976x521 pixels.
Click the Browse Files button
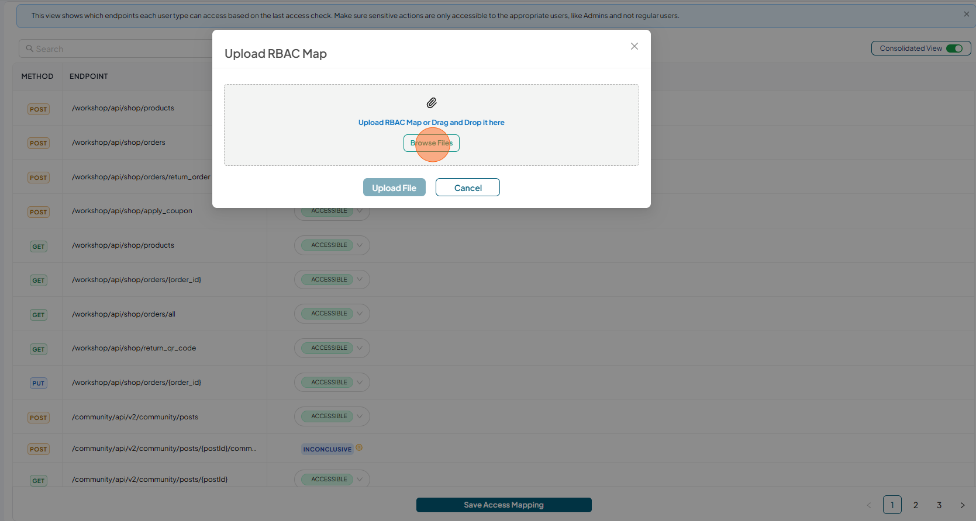(x=432, y=143)
